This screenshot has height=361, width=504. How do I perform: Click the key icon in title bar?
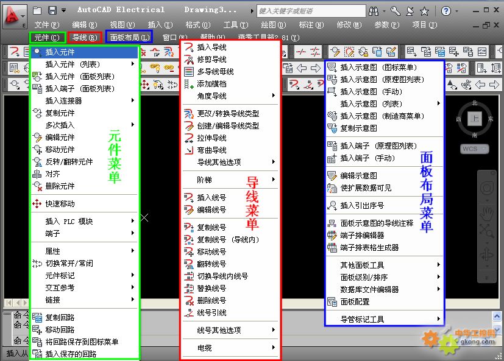[x=395, y=11]
